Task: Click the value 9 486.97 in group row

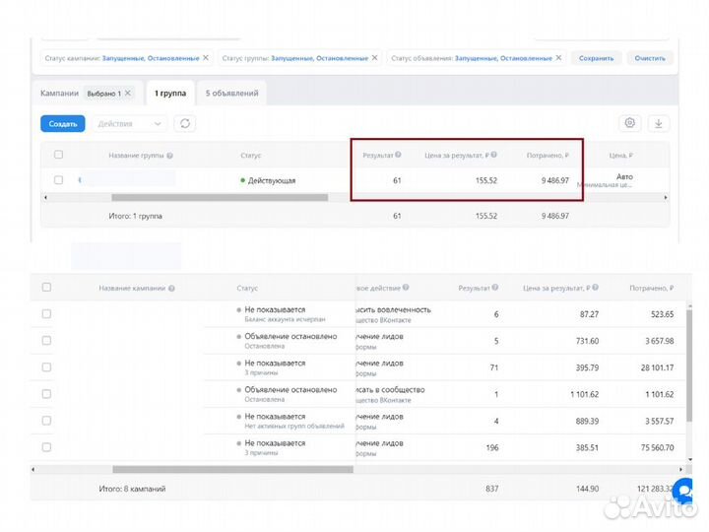Action: (555, 180)
